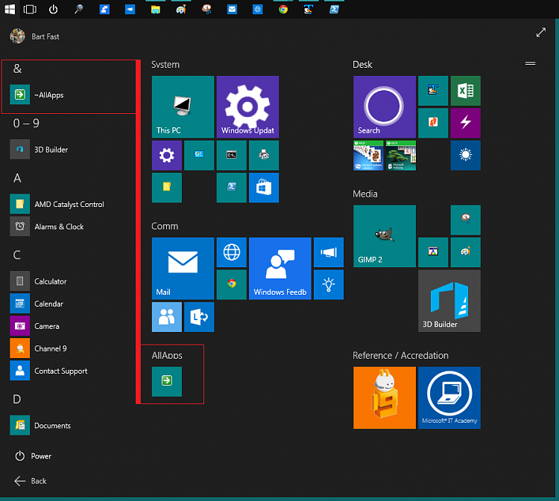Viewport: 559px width, 501px height.
Task: Open the People tile
Action: pyautogui.click(x=167, y=317)
